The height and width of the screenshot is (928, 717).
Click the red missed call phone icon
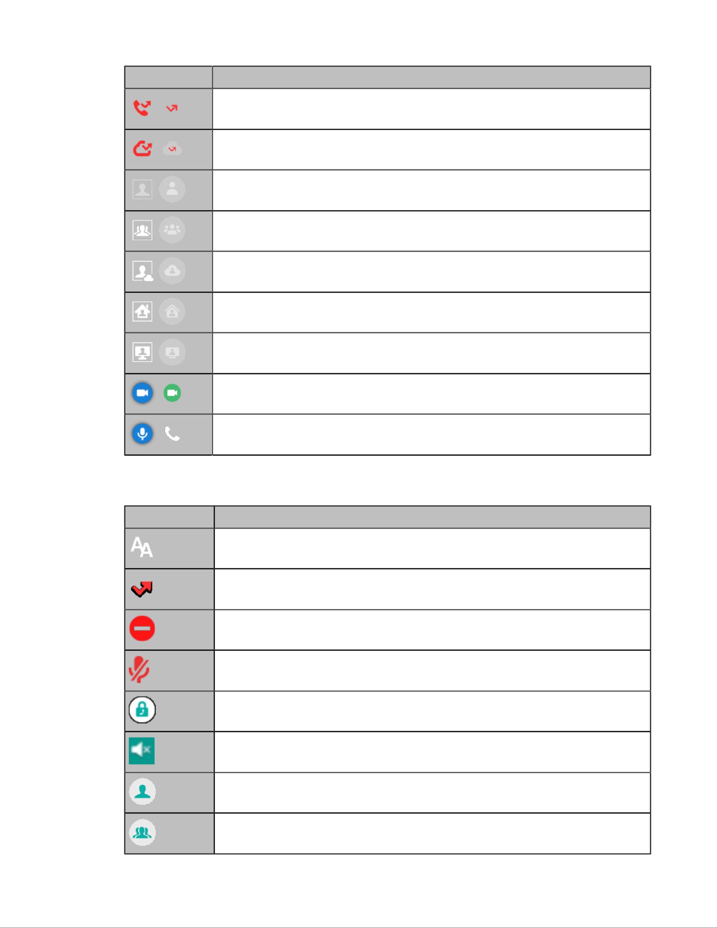click(x=142, y=107)
